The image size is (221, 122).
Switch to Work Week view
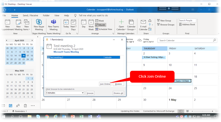(x=91, y=25)
